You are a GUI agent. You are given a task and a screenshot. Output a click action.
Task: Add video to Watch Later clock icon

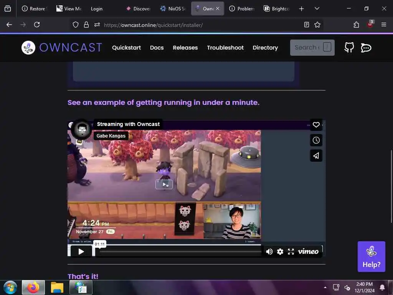316,140
